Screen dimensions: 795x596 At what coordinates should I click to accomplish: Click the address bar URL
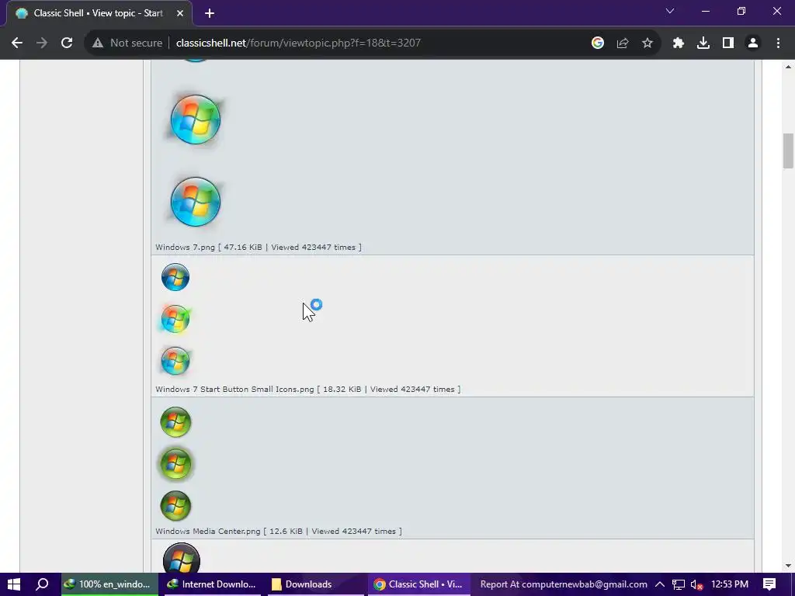pyautogui.click(x=298, y=43)
